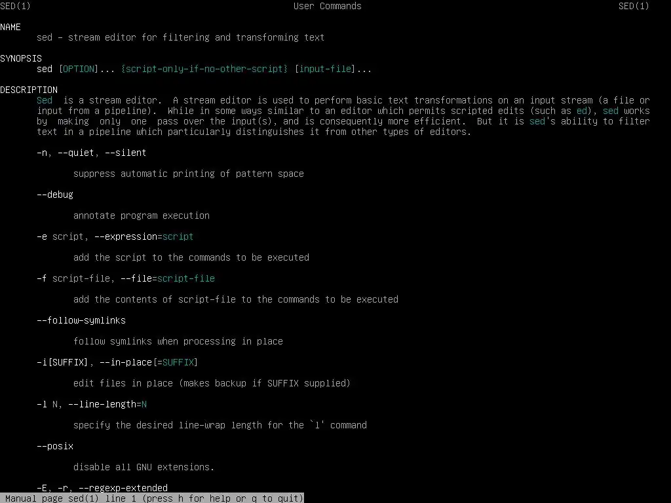The width and height of the screenshot is (671, 503).
Task: Click the highlighted 'ed' editor reference
Action: (582, 111)
